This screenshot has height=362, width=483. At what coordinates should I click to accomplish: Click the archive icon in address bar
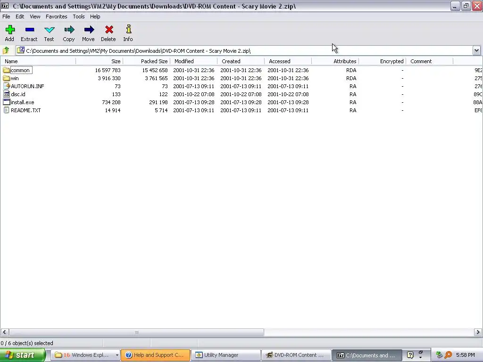21,50
